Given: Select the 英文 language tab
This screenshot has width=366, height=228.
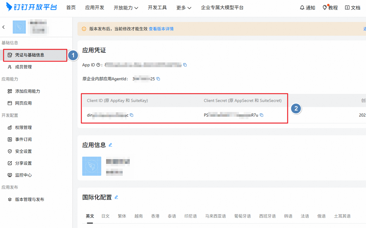Looking at the screenshot, I should pos(90,216).
